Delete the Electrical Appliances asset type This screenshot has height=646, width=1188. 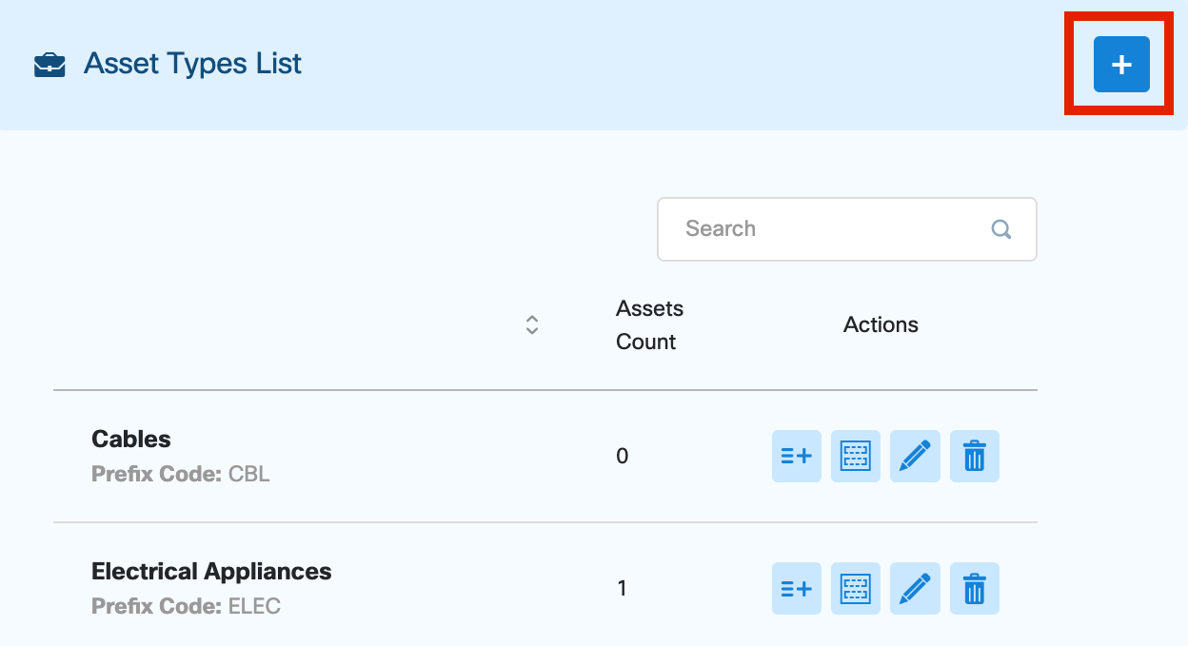pyautogui.click(x=974, y=588)
